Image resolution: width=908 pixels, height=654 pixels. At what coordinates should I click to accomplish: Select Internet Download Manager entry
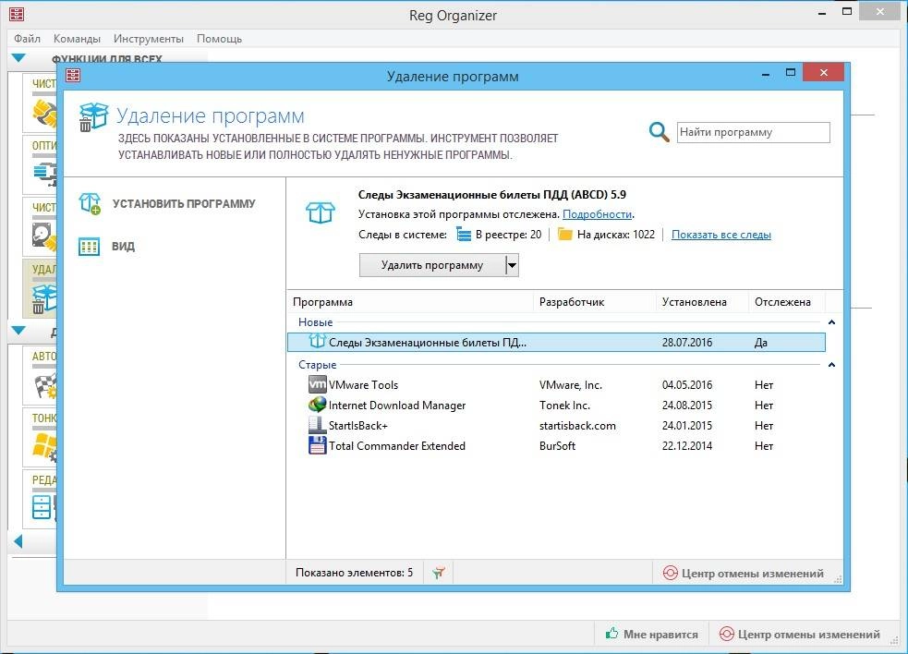tap(556, 405)
